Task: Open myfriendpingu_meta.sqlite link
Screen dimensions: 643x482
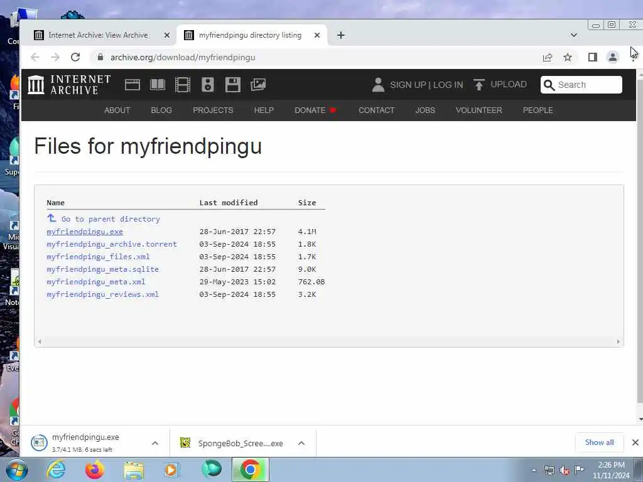Action: 103,269
